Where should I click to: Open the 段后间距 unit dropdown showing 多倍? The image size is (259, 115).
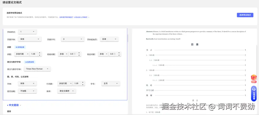tap(103, 54)
